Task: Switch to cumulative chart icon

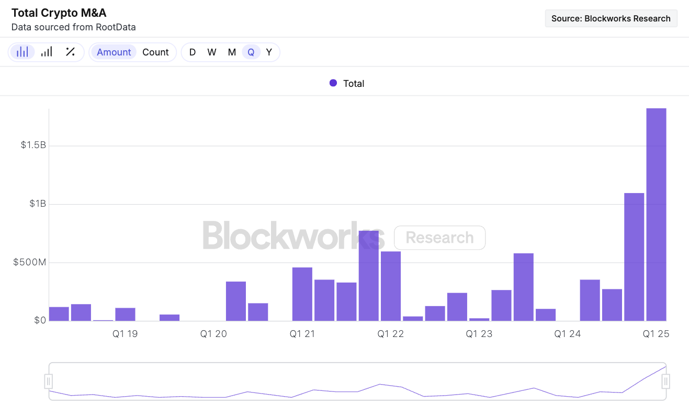Action: point(47,52)
